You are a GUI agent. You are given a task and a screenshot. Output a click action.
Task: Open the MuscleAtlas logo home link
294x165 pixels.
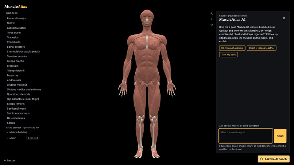[16, 6]
